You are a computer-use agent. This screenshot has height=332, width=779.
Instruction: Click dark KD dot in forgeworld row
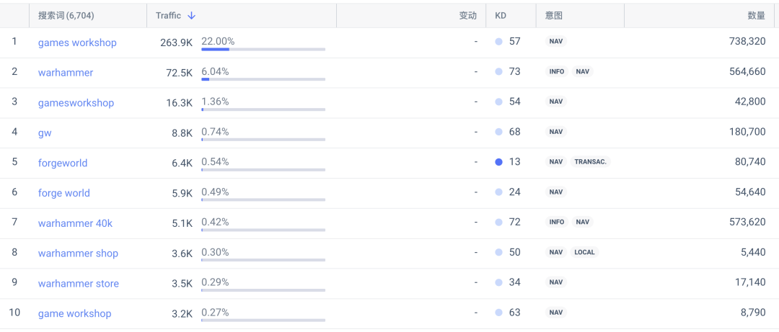click(499, 162)
